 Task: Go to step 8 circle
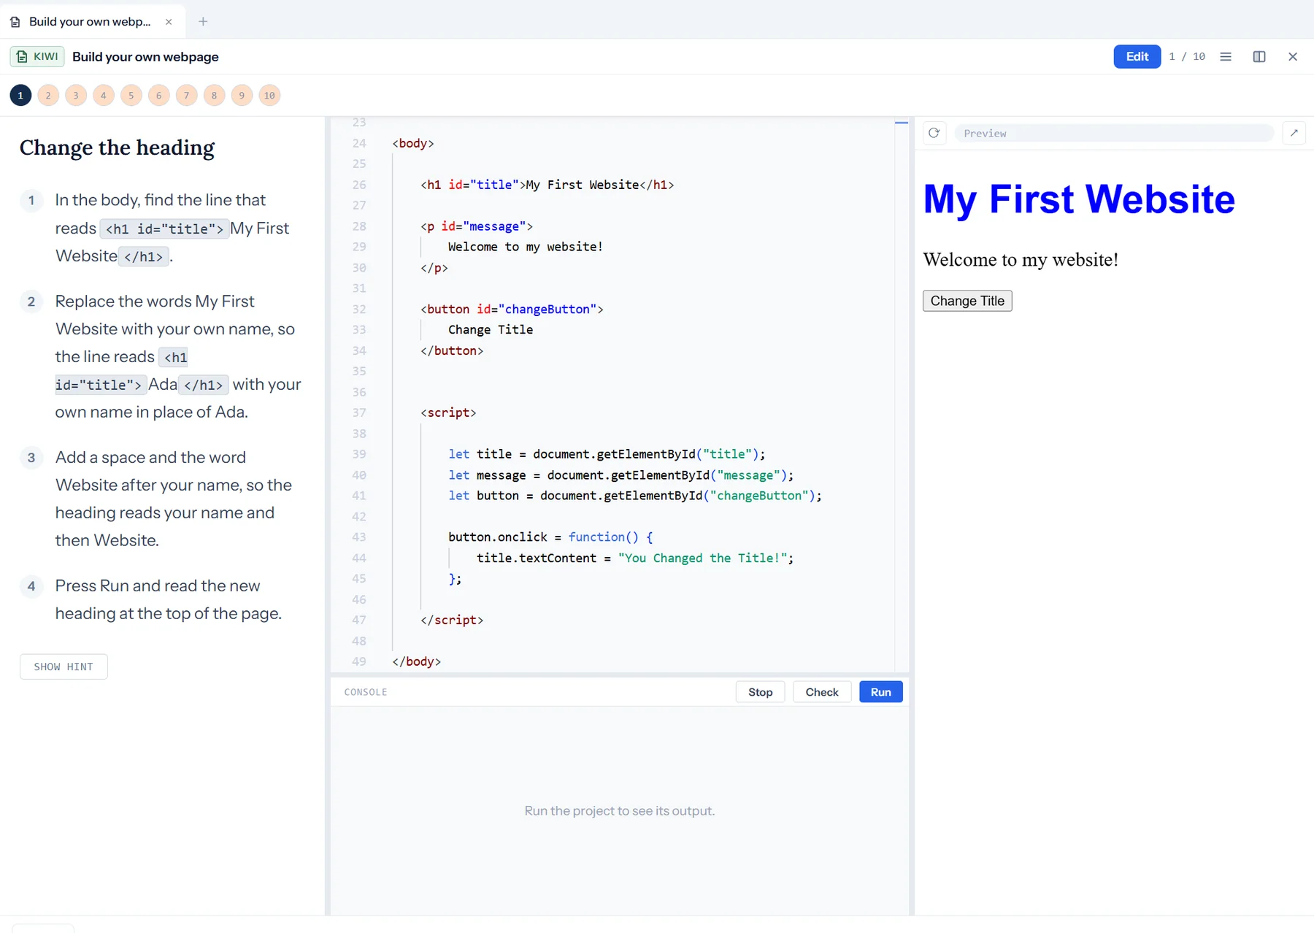point(214,95)
